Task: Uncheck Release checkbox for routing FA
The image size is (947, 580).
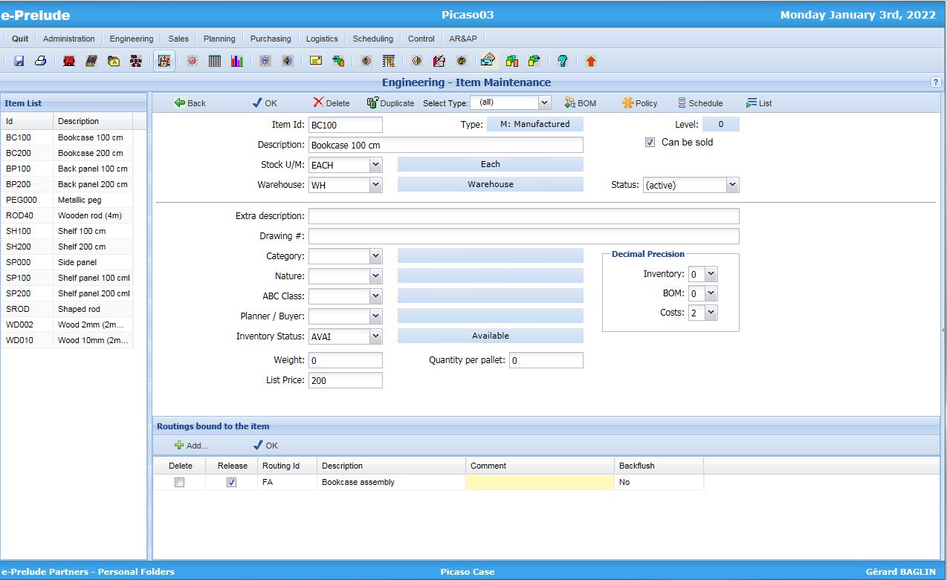Action: click(x=231, y=483)
